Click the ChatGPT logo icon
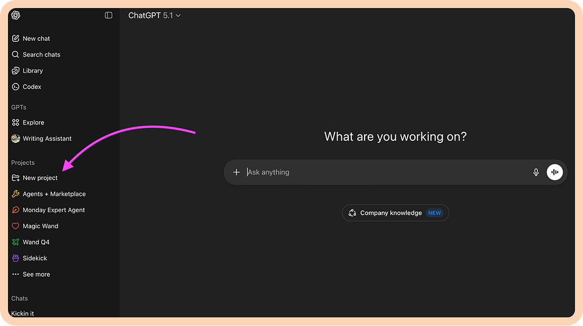Screen dimensions: 583x326 point(15,15)
